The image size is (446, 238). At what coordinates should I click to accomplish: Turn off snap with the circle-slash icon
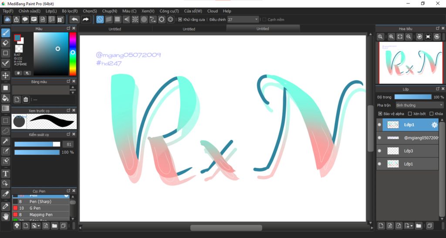(100, 19)
